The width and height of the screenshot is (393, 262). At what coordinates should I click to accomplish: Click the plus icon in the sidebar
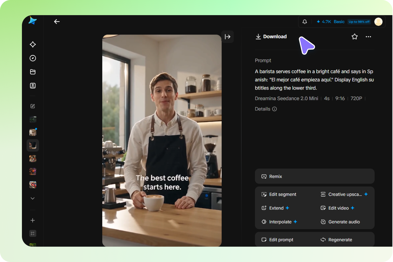coord(33,221)
